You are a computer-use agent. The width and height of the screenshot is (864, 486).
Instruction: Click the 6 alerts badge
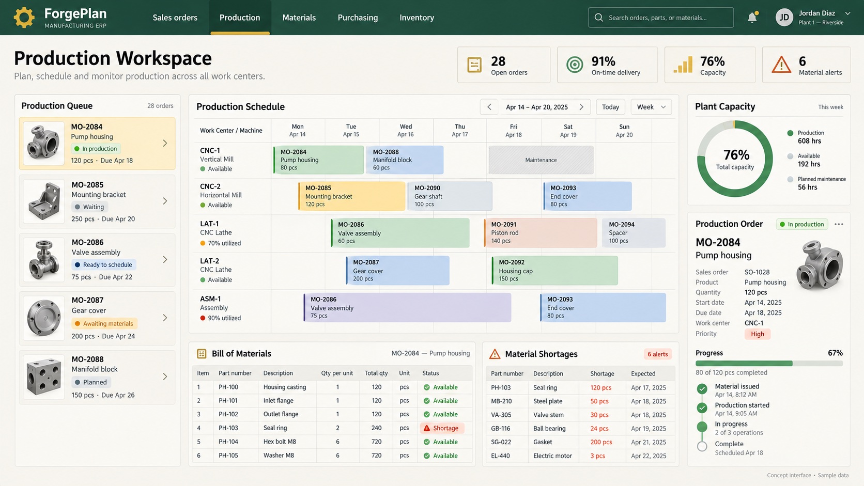tap(657, 354)
